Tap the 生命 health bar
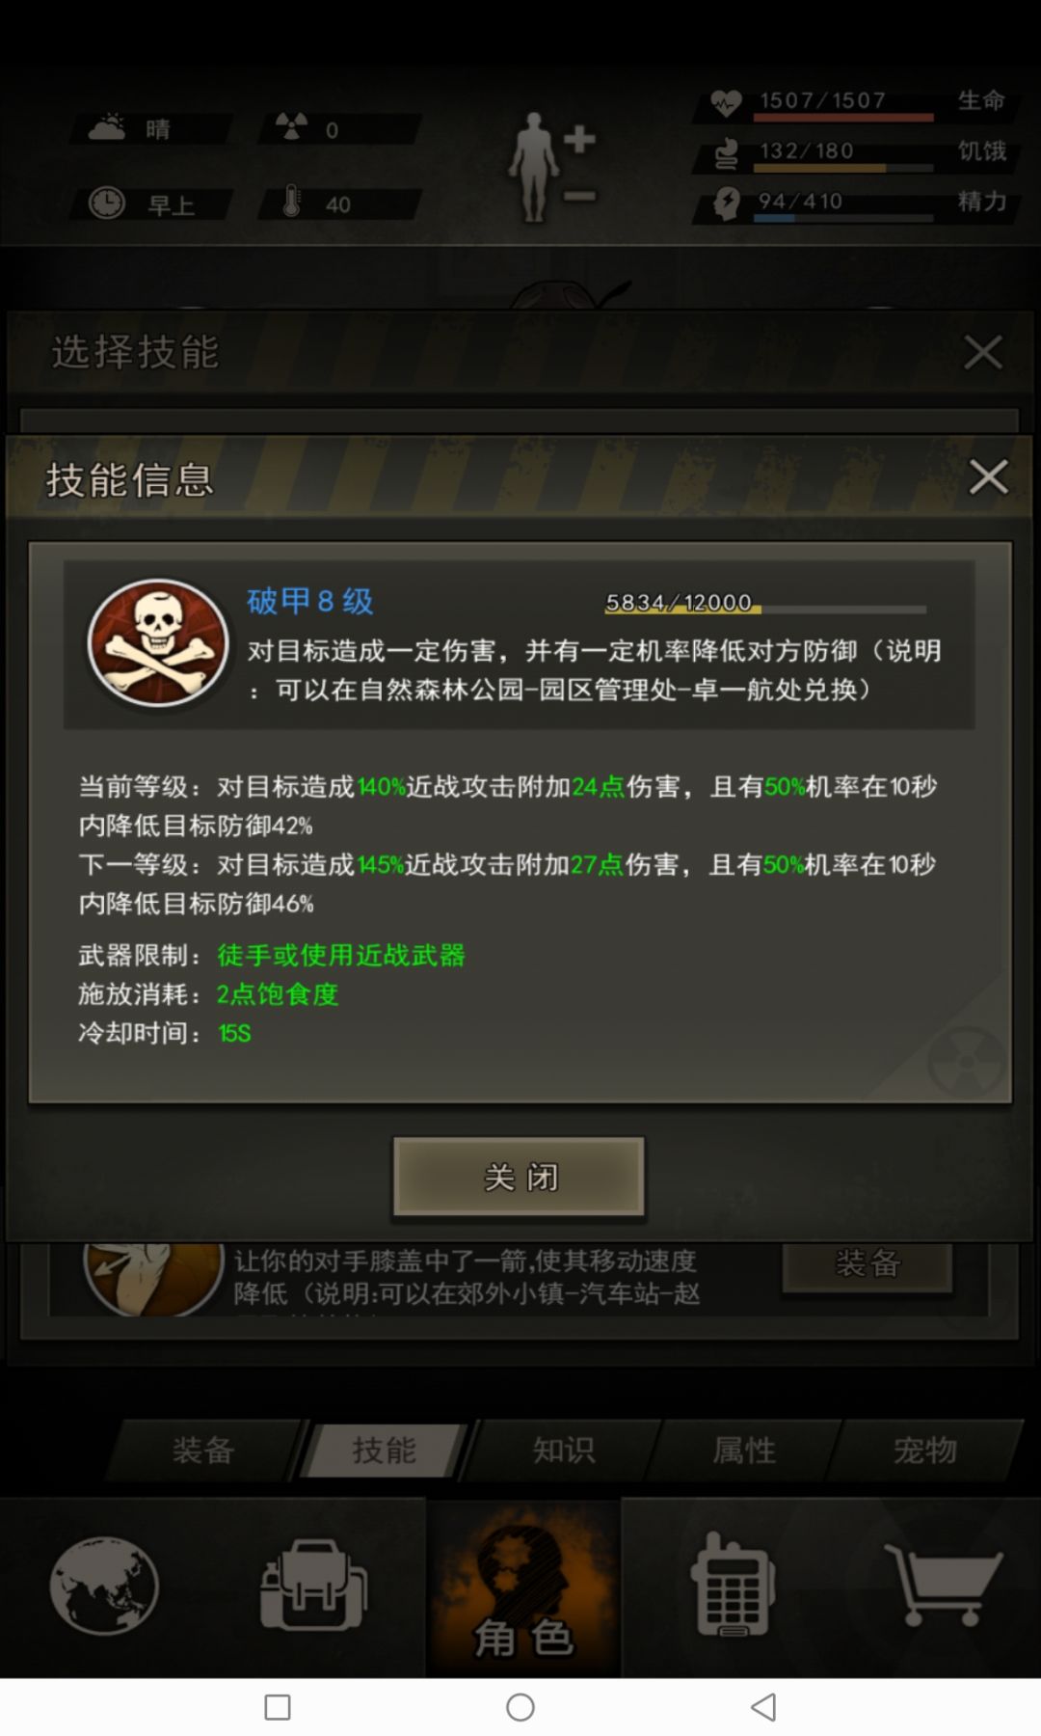The width and height of the screenshot is (1041, 1736). 843,117
